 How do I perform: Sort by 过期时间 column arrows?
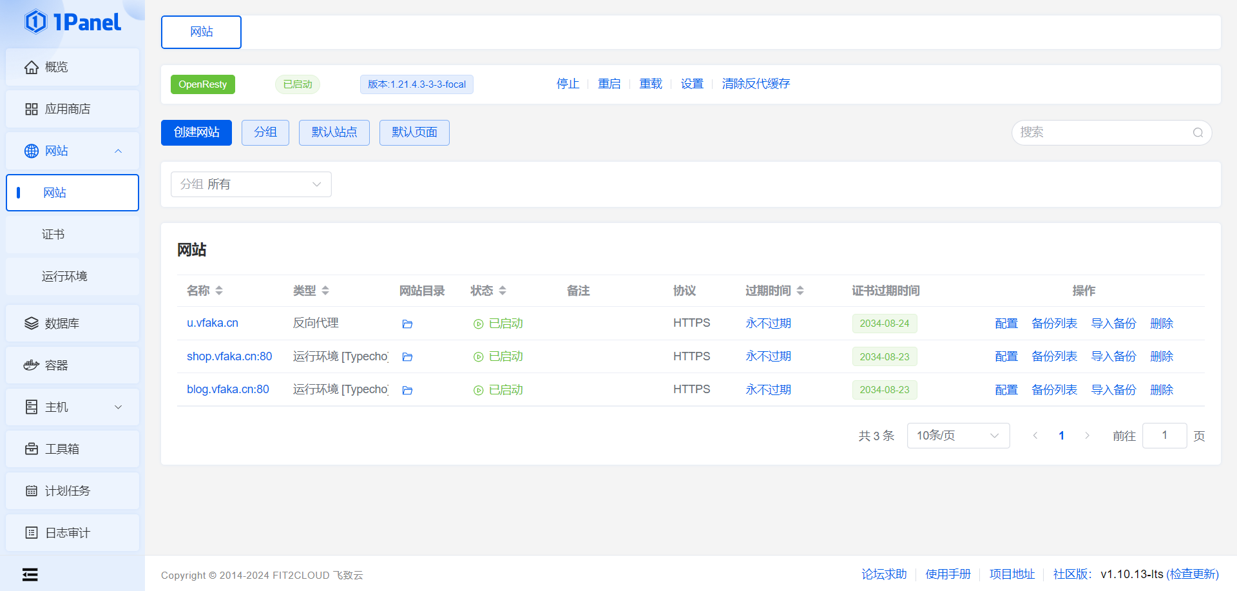(x=800, y=291)
